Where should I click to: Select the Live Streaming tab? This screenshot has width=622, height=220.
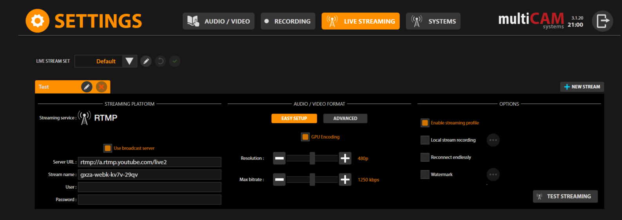[361, 21]
